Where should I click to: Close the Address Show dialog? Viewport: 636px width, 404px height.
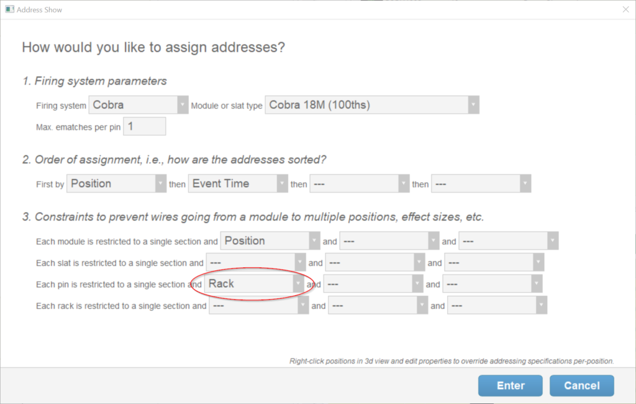click(x=625, y=9)
